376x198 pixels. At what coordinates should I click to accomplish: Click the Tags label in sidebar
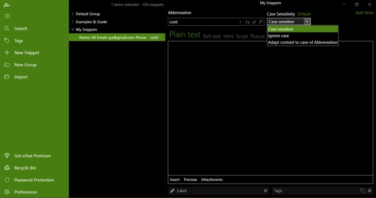click(18, 41)
